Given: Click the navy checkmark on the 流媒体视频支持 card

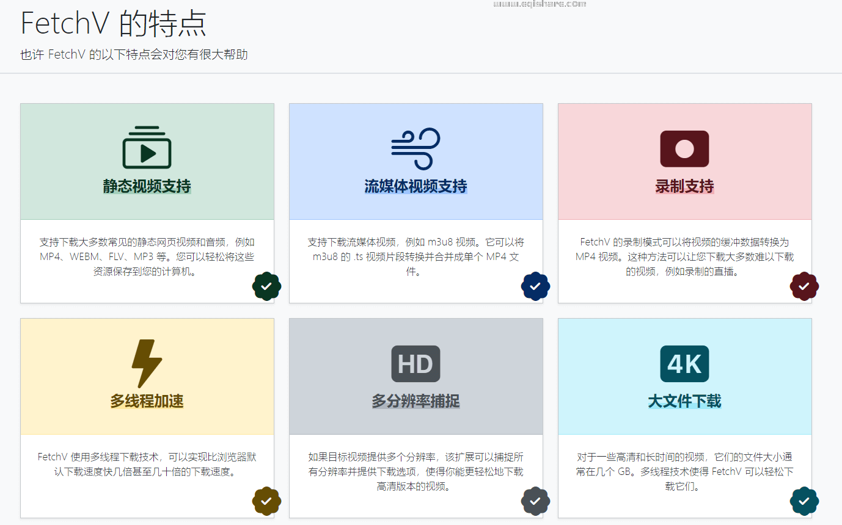Looking at the screenshot, I should 535,286.
